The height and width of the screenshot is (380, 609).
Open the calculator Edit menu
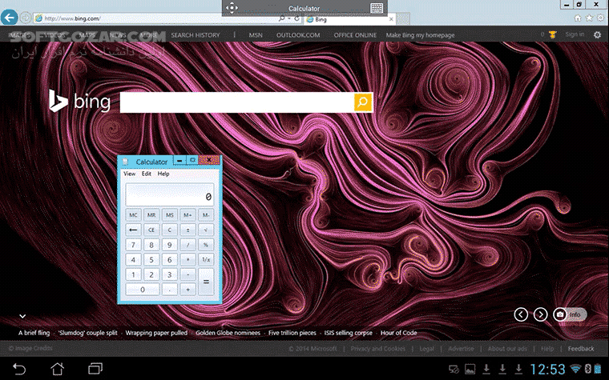coord(147,174)
